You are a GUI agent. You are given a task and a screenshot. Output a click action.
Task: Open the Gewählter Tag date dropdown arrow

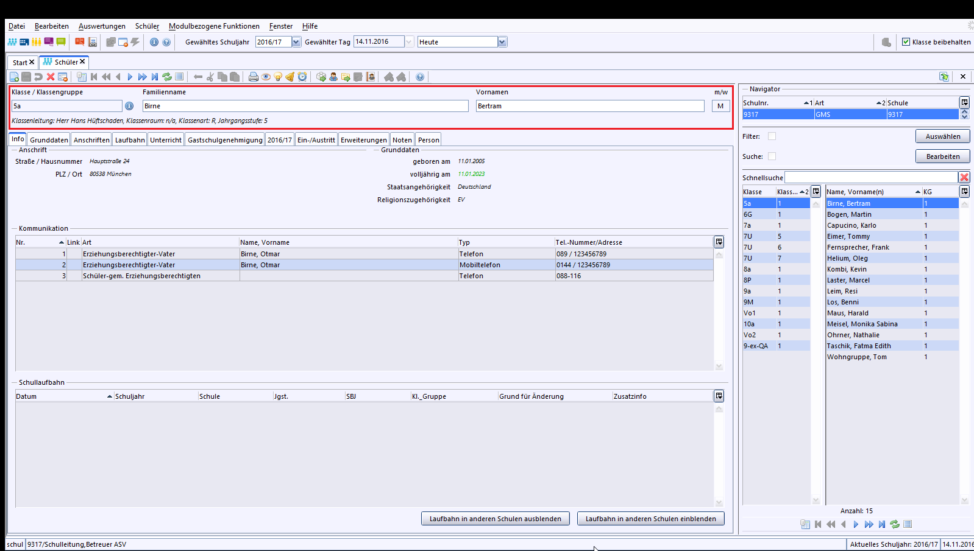(409, 42)
